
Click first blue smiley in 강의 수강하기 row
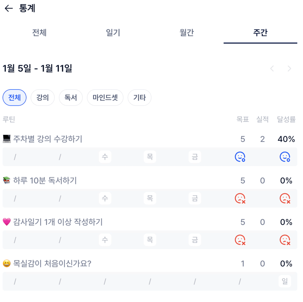240,157
